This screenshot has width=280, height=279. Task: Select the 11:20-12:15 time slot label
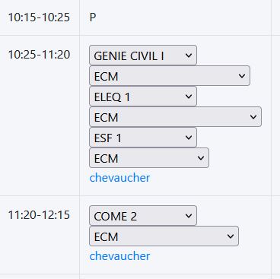pyautogui.click(x=39, y=215)
